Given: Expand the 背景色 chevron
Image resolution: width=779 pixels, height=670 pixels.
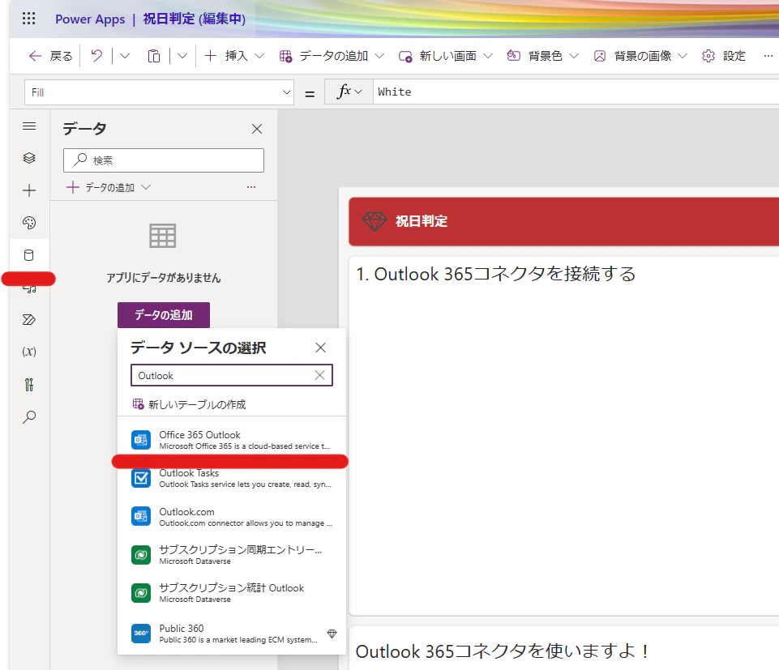Looking at the screenshot, I should click(x=574, y=56).
